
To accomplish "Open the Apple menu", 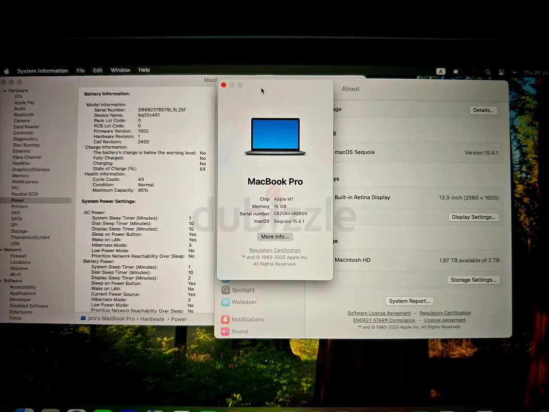I will 7,71.
